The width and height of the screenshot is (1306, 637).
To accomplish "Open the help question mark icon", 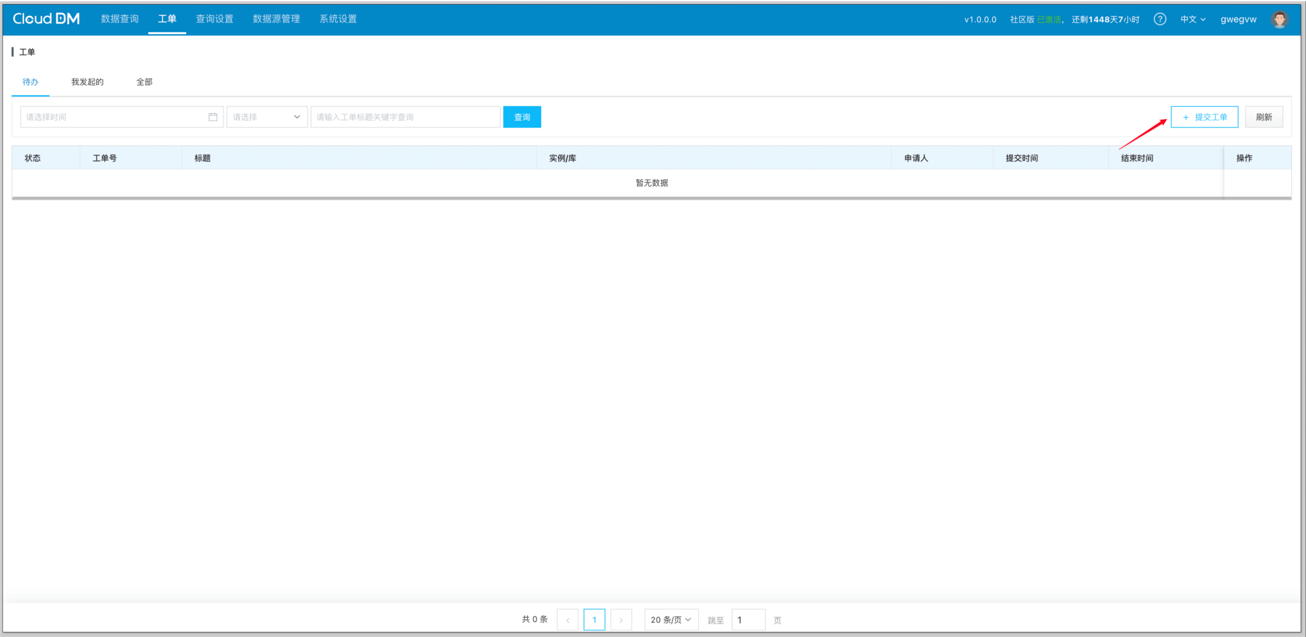I will pos(1160,19).
